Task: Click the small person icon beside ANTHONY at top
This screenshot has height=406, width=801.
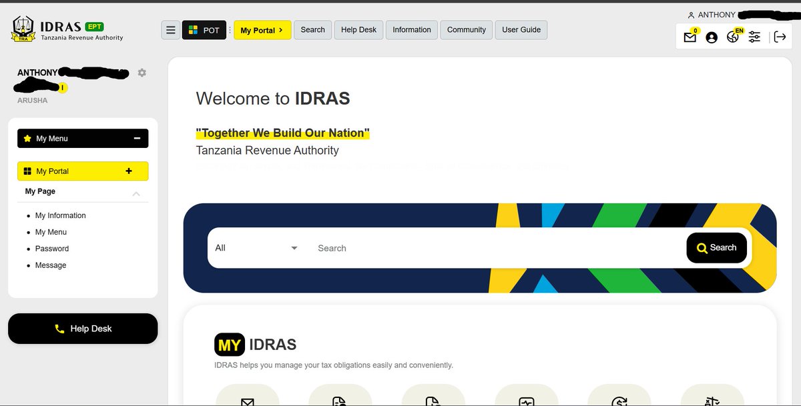Action: 691,15
